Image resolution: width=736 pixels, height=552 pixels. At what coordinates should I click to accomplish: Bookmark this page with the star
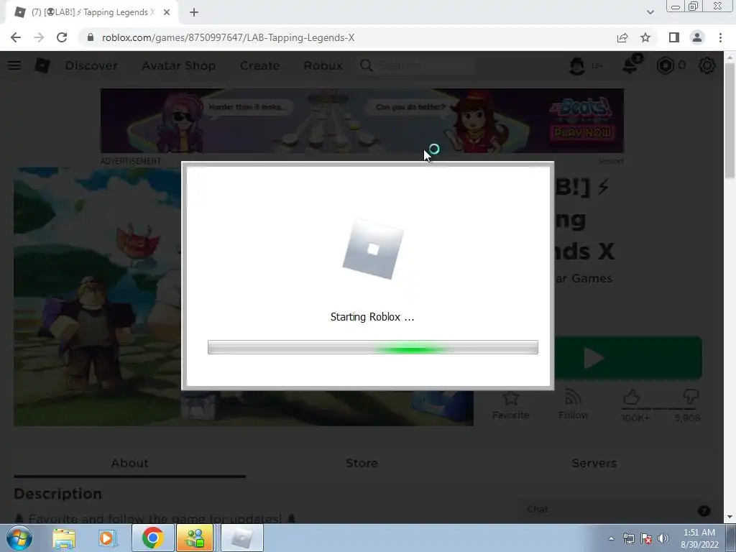pos(645,37)
